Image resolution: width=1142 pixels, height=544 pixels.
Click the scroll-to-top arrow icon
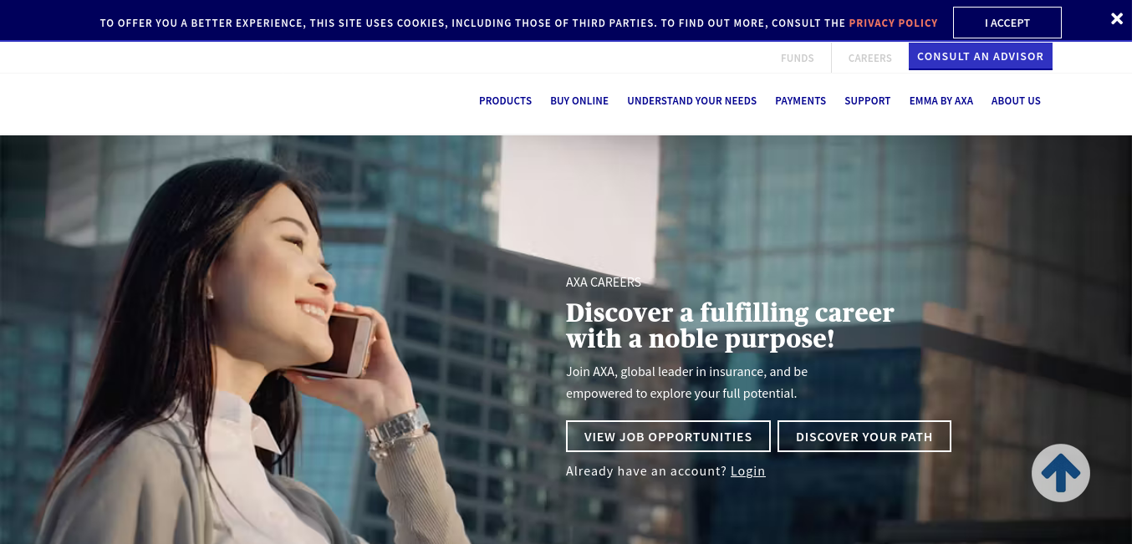click(1060, 473)
